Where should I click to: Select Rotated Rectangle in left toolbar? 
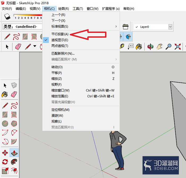pos(14,115)
